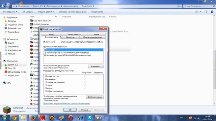Open Google Chrome from the taskbar
Image resolution: width=216 pixels, height=121 pixels.
click(x=14, y=118)
